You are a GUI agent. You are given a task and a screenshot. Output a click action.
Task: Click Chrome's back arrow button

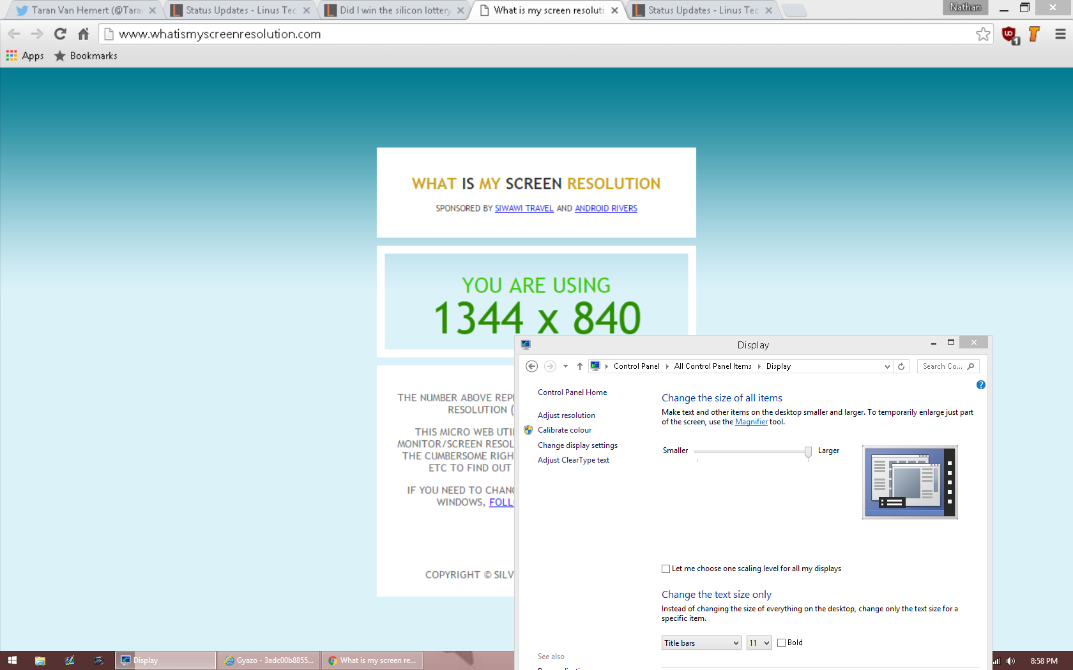[14, 34]
